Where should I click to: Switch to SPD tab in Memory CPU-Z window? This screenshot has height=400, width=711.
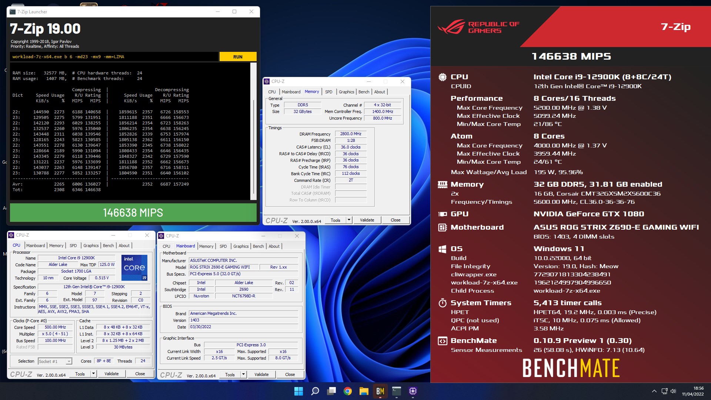click(328, 92)
